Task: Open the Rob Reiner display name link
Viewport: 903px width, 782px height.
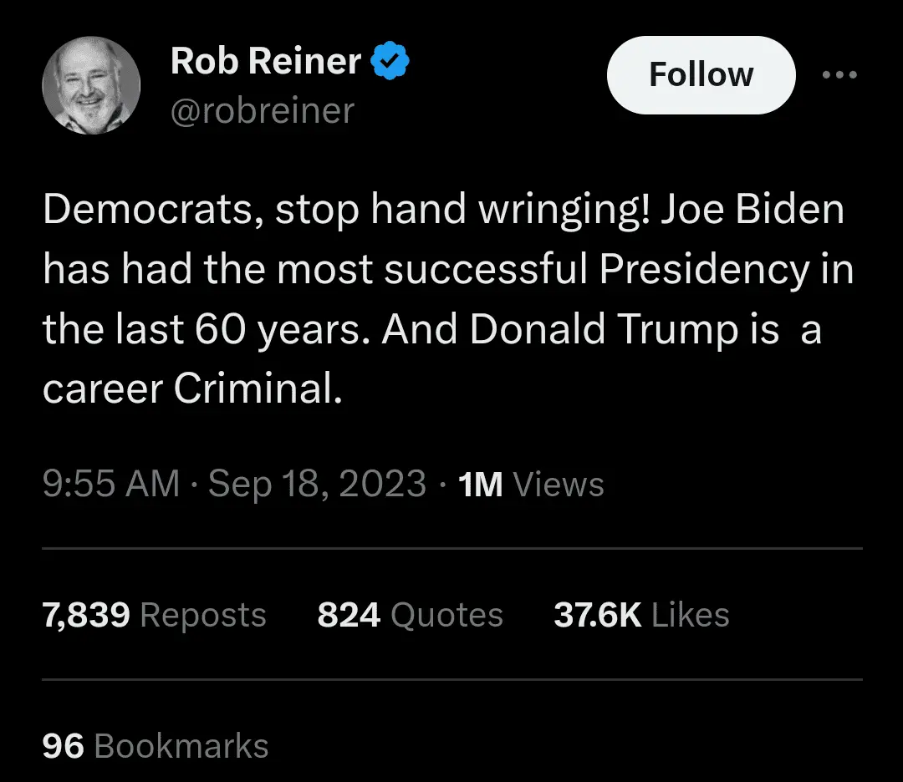Action: point(266,62)
